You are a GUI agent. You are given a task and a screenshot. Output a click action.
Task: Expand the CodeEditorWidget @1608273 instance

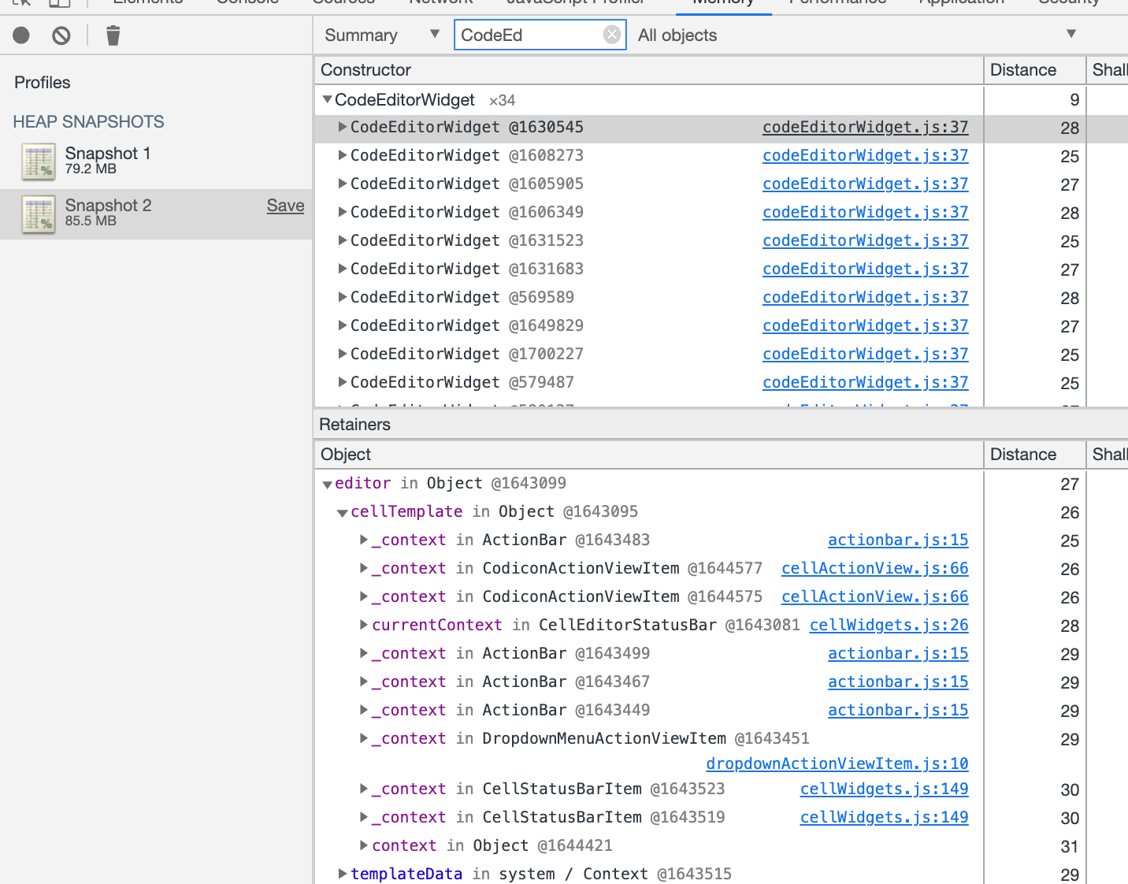coord(343,155)
